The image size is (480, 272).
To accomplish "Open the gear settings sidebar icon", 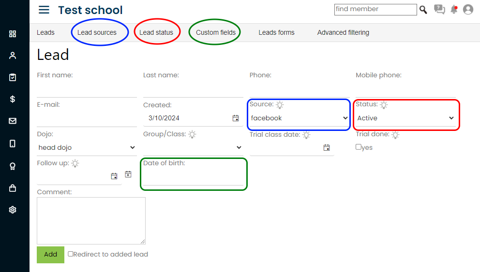I will point(13,210).
